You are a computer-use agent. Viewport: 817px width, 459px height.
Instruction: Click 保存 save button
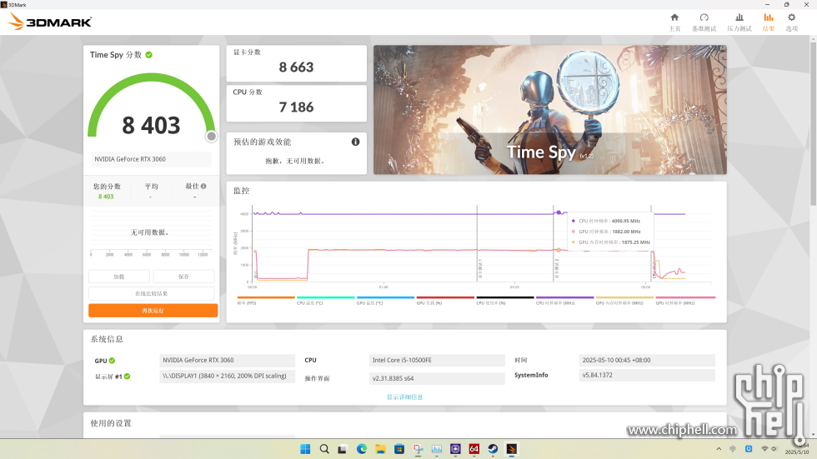pos(183,277)
